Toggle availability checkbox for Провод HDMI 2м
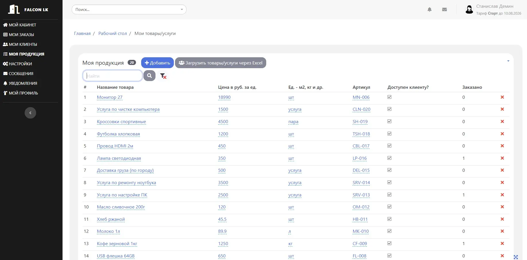 (389, 145)
